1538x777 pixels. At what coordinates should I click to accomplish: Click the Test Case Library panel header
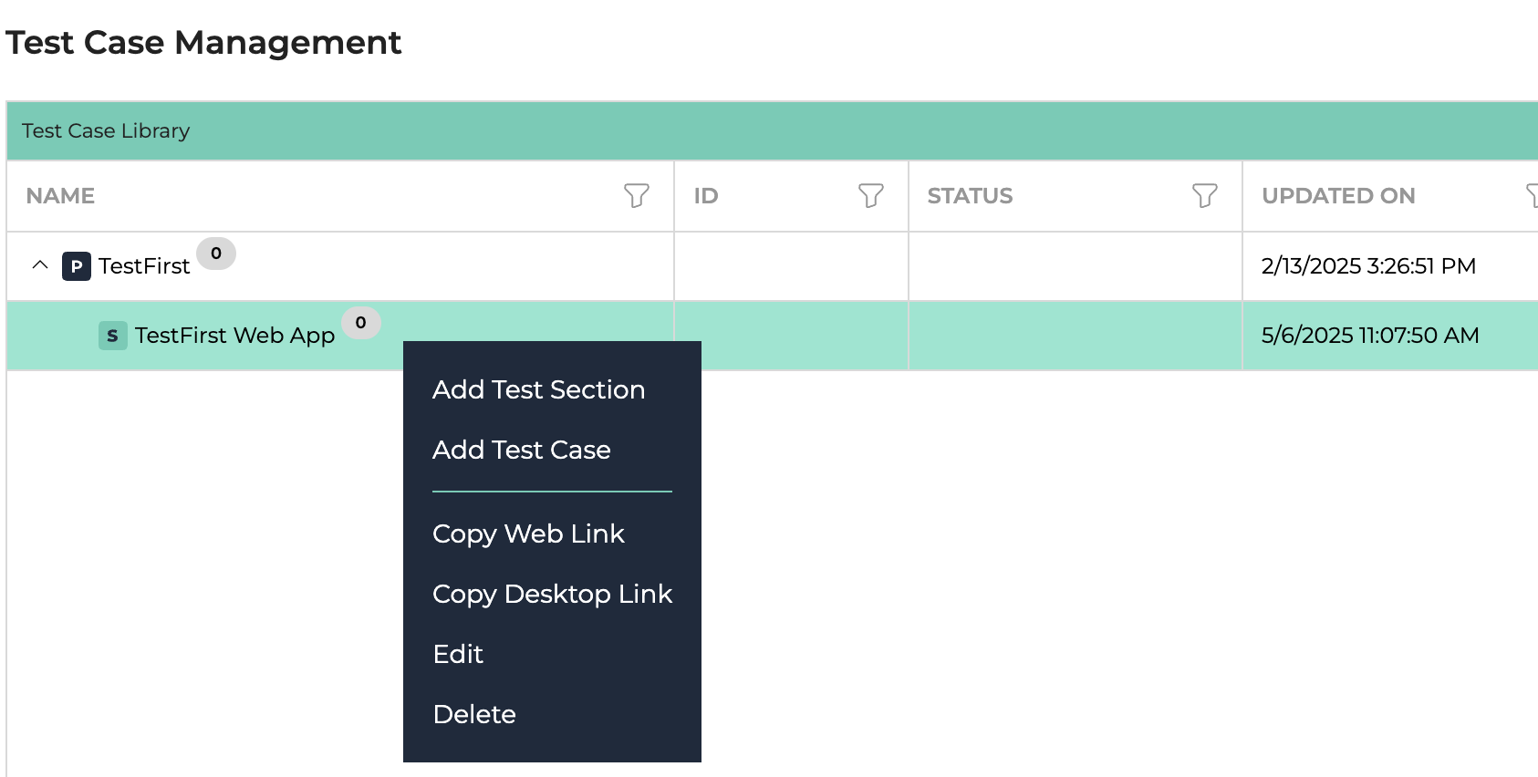tap(772, 130)
